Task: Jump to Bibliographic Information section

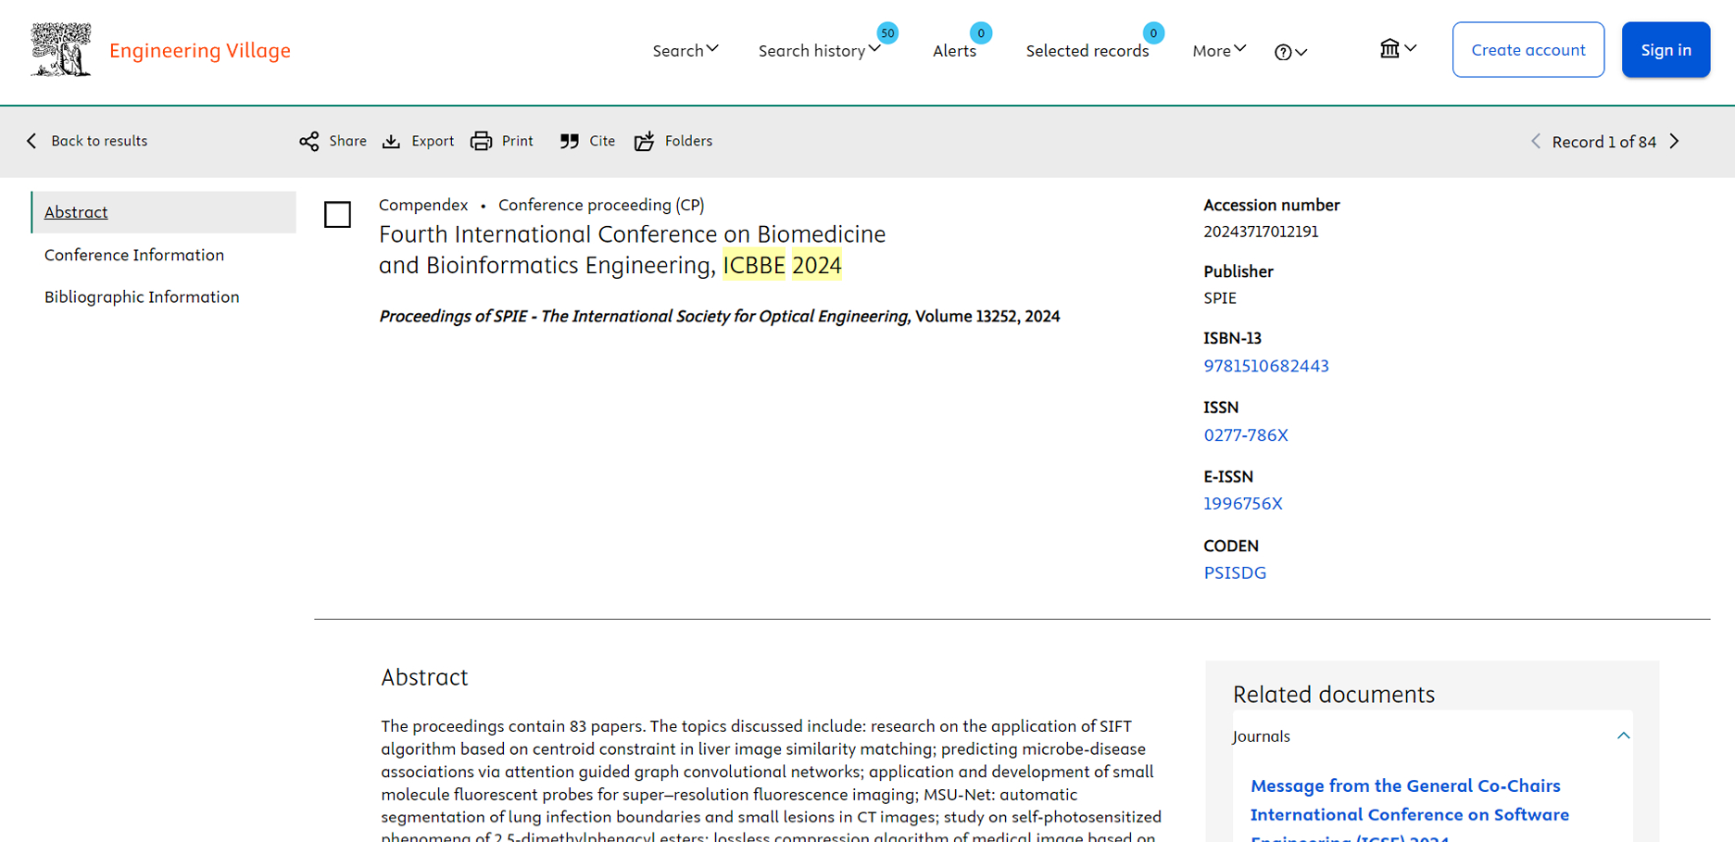Action: coord(142,296)
